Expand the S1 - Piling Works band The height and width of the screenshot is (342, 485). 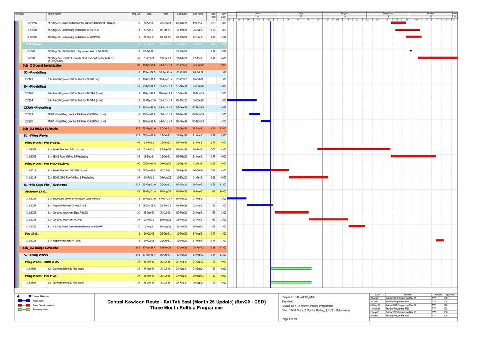[x=36, y=136]
